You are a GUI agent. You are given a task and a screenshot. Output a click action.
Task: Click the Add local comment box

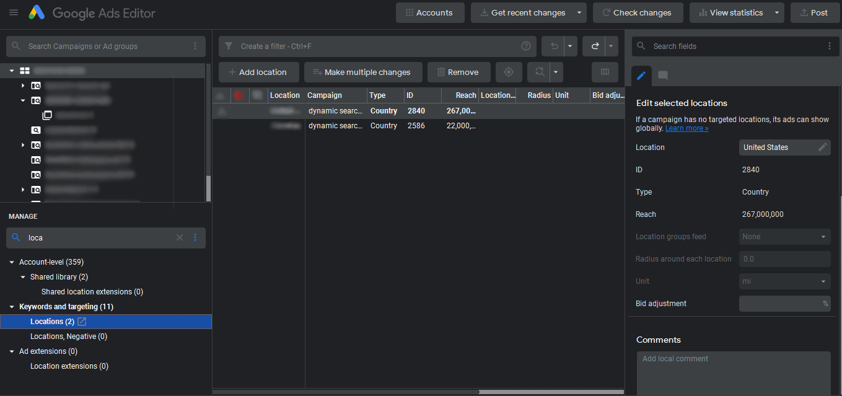coord(734,374)
